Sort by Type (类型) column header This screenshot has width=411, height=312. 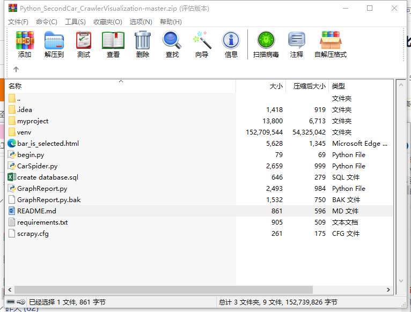click(361, 86)
